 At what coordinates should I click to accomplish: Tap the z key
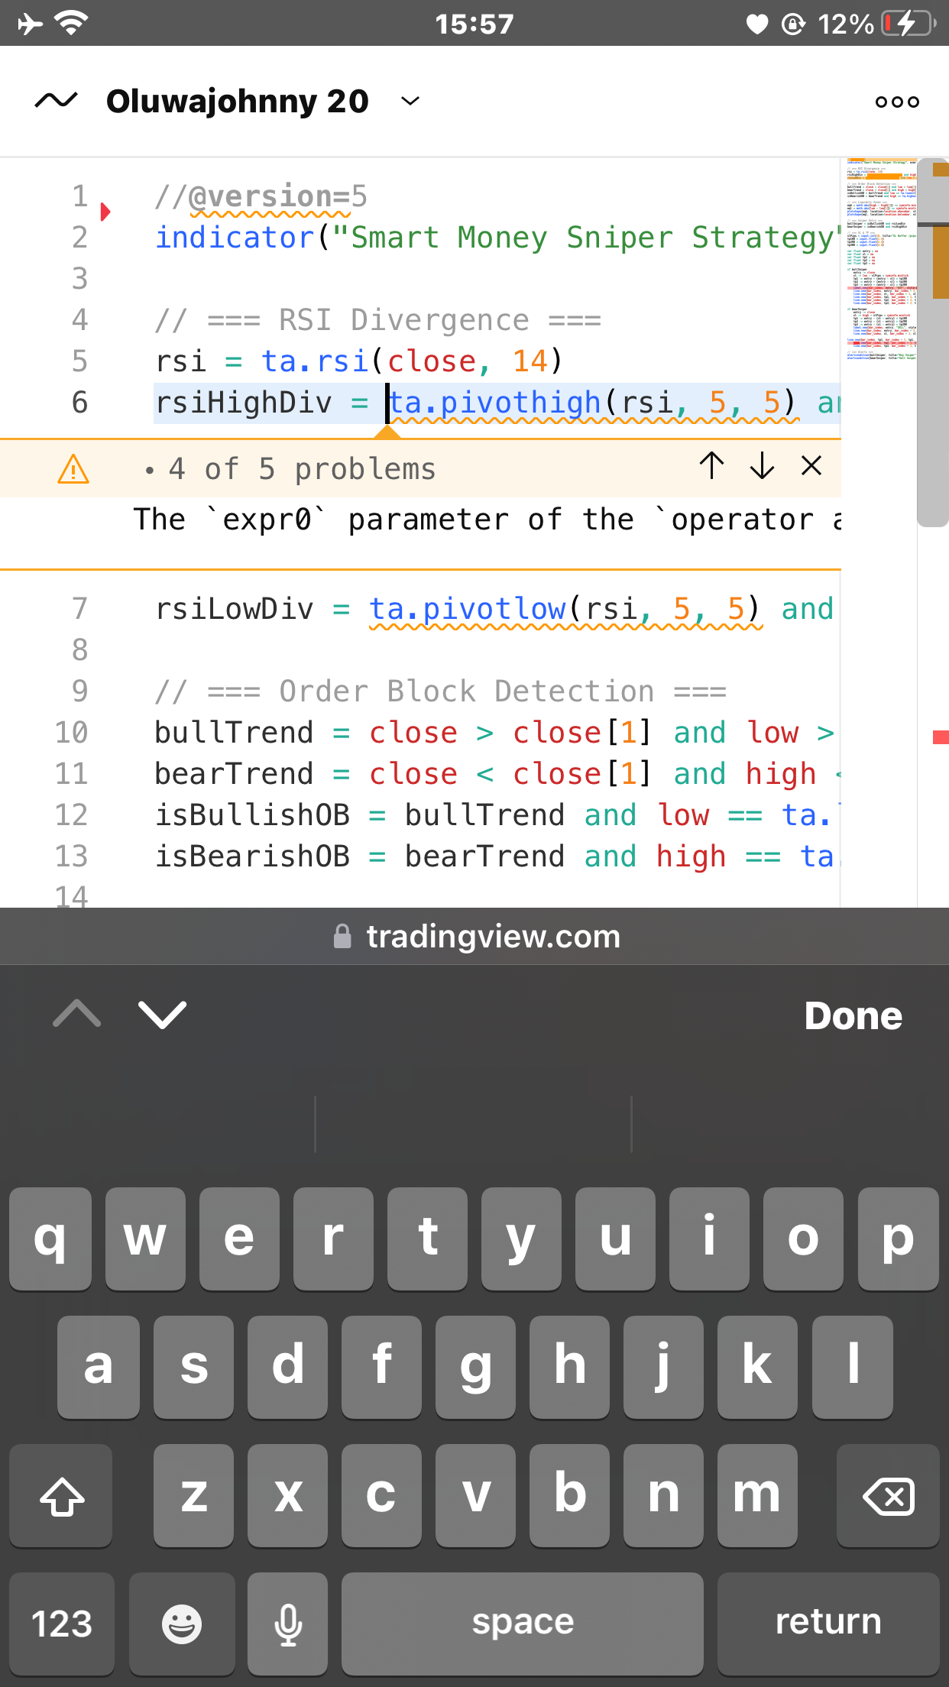(193, 1495)
